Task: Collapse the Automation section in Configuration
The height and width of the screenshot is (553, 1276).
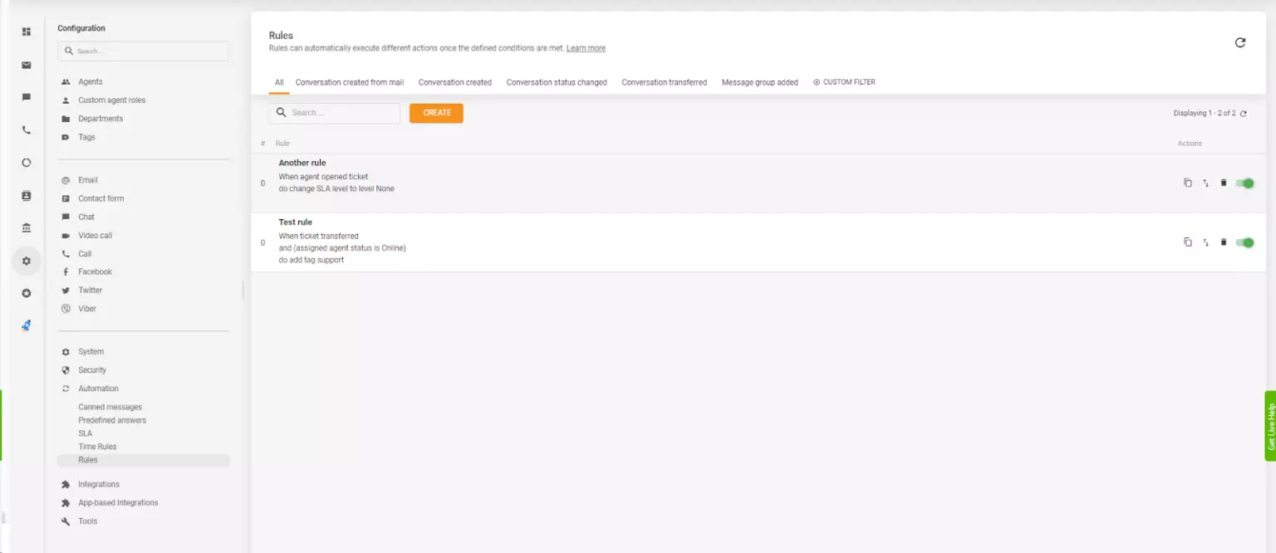Action: click(98, 389)
